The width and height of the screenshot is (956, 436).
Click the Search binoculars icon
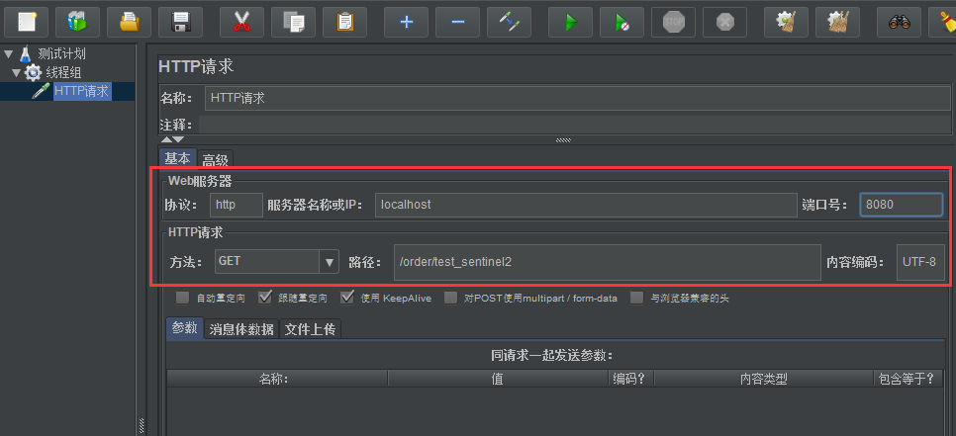point(899,22)
